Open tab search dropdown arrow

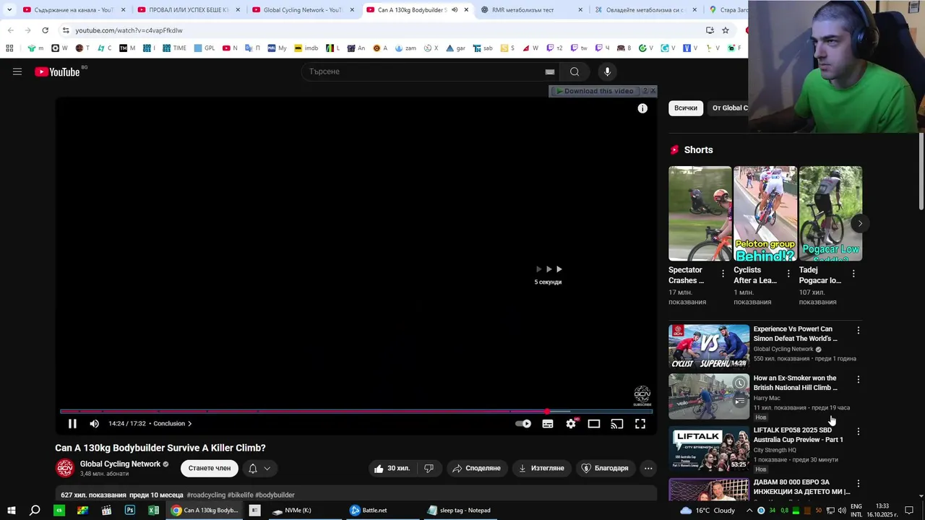click(9, 10)
